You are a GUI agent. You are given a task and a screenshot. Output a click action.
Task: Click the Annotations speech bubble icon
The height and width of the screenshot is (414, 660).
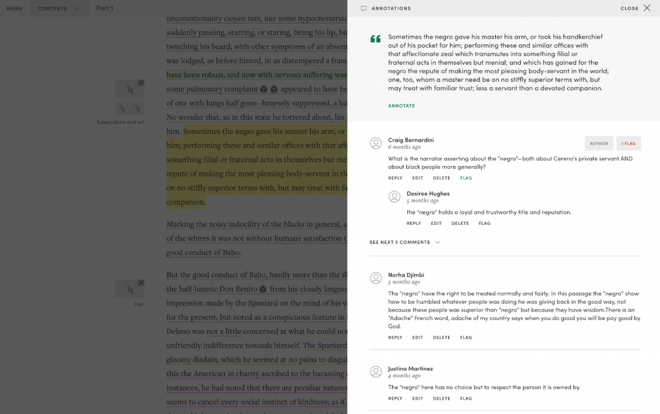364,8
